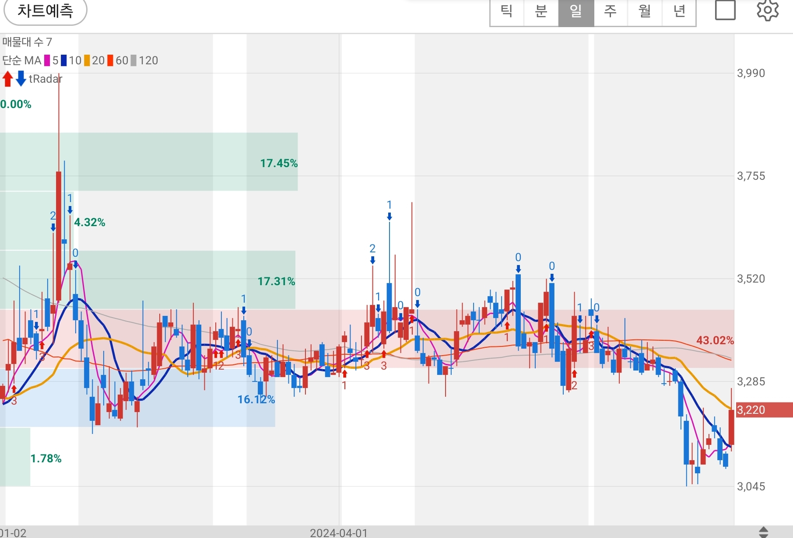The width and height of the screenshot is (793, 538).
Task: Click the 4.32% volume profile label
Action: tap(90, 222)
